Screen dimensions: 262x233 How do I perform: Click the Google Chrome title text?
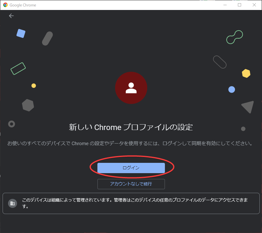(x=23, y=5)
